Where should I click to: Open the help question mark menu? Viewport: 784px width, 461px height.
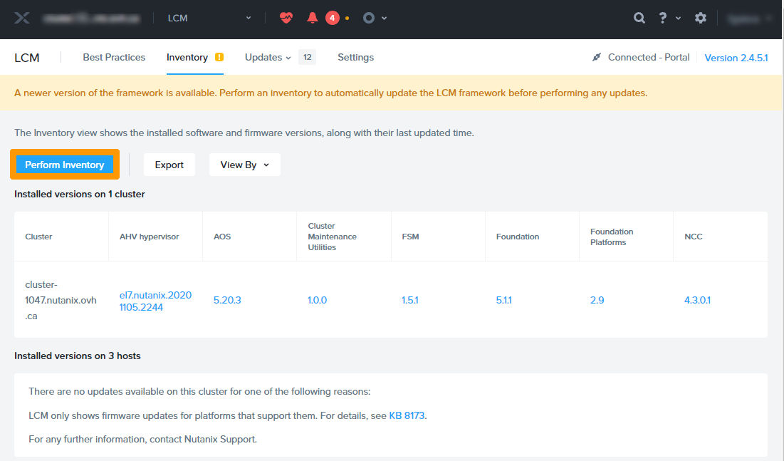click(663, 18)
